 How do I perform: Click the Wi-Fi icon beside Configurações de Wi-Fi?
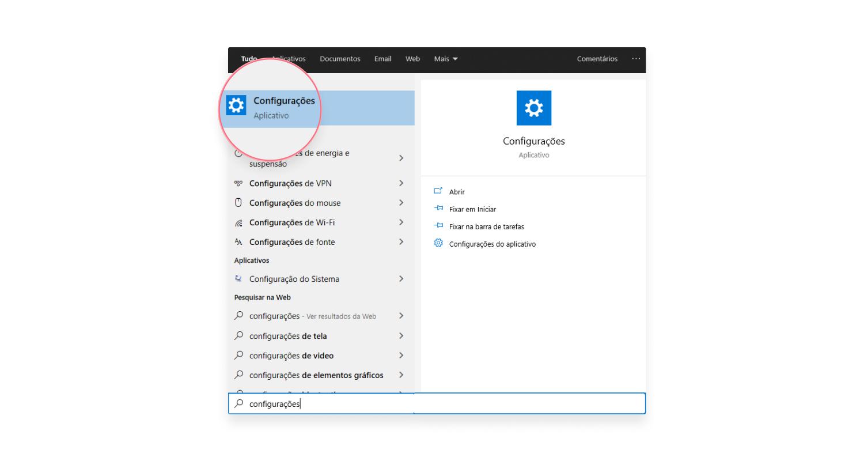(238, 222)
